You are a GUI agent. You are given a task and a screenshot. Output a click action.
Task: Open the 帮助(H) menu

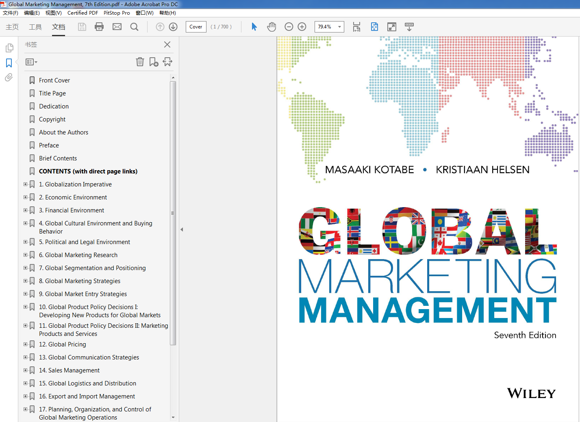point(167,13)
